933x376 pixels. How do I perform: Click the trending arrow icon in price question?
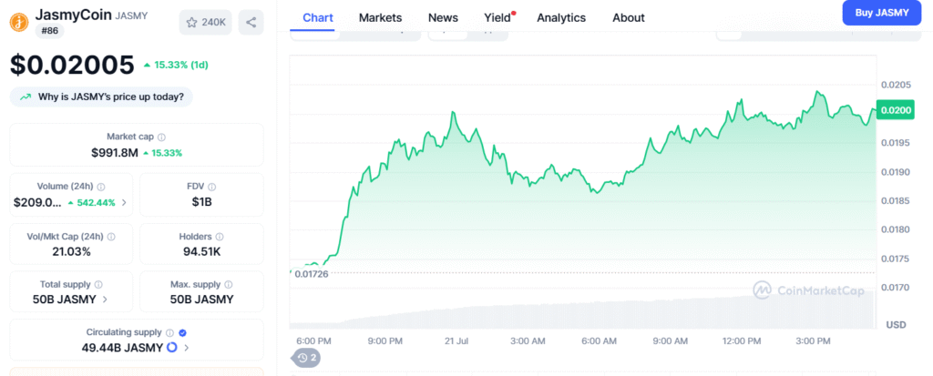pyautogui.click(x=26, y=97)
